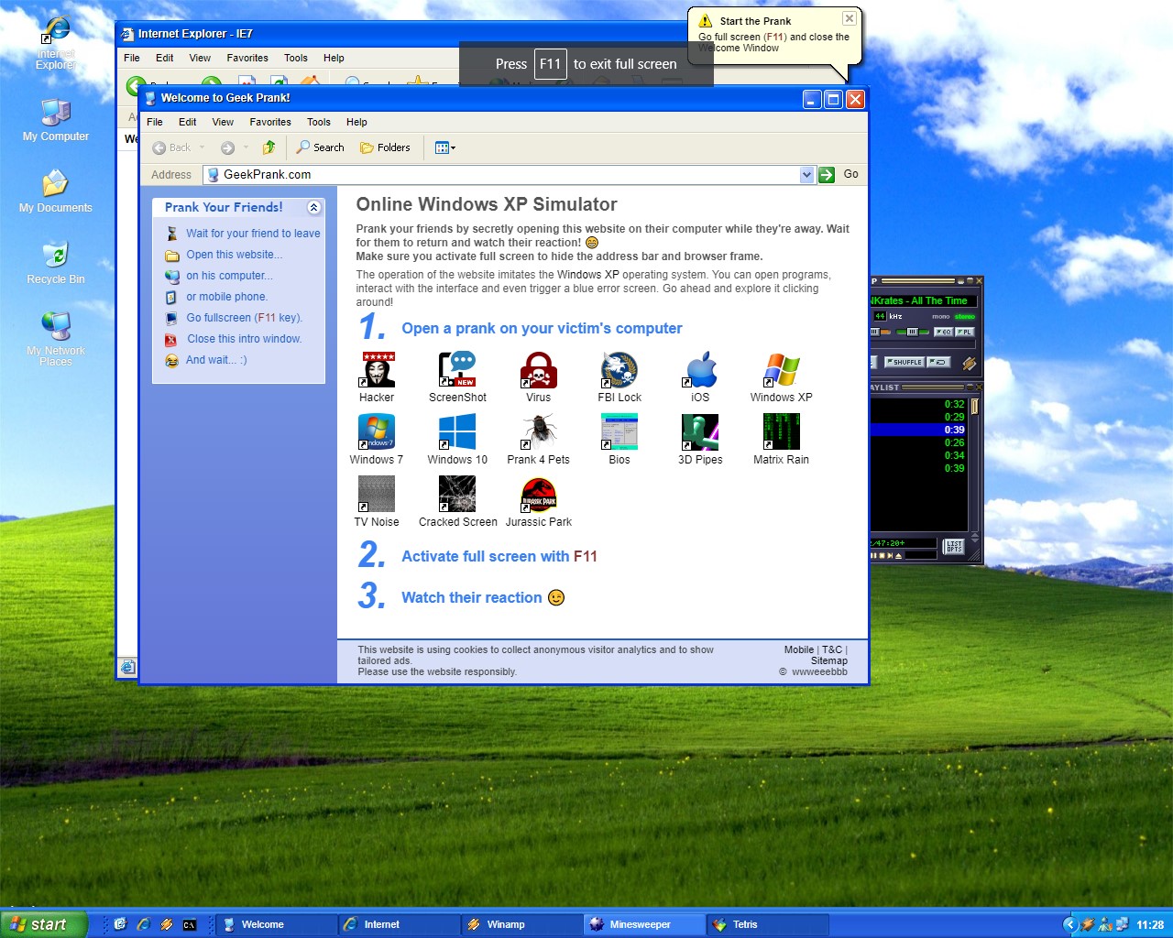
Task: Click the Search toolbar button
Action: tap(320, 147)
